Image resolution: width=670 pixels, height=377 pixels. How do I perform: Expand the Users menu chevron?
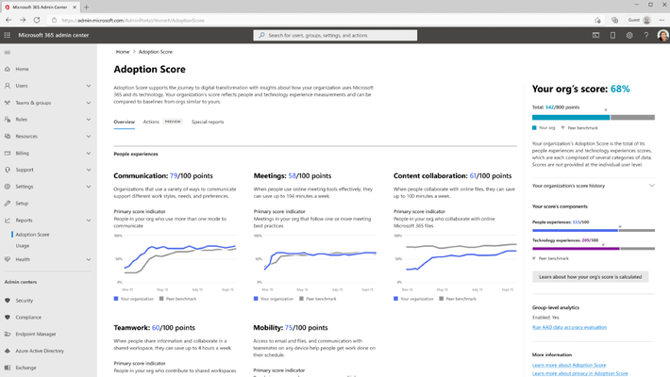tap(89, 86)
